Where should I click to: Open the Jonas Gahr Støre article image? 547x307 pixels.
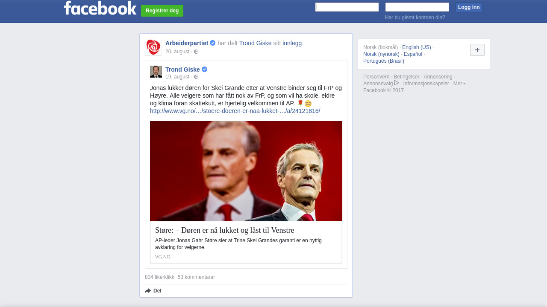(246, 171)
